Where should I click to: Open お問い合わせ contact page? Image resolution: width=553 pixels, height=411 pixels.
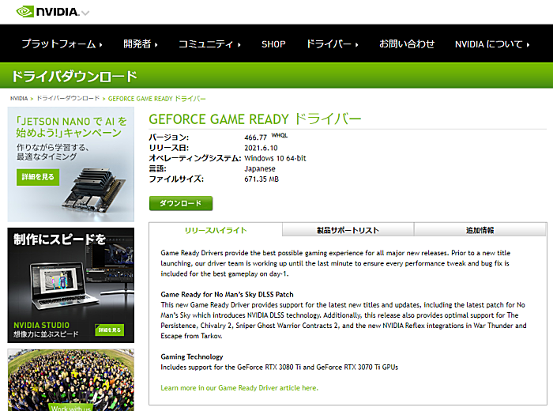[407, 44]
